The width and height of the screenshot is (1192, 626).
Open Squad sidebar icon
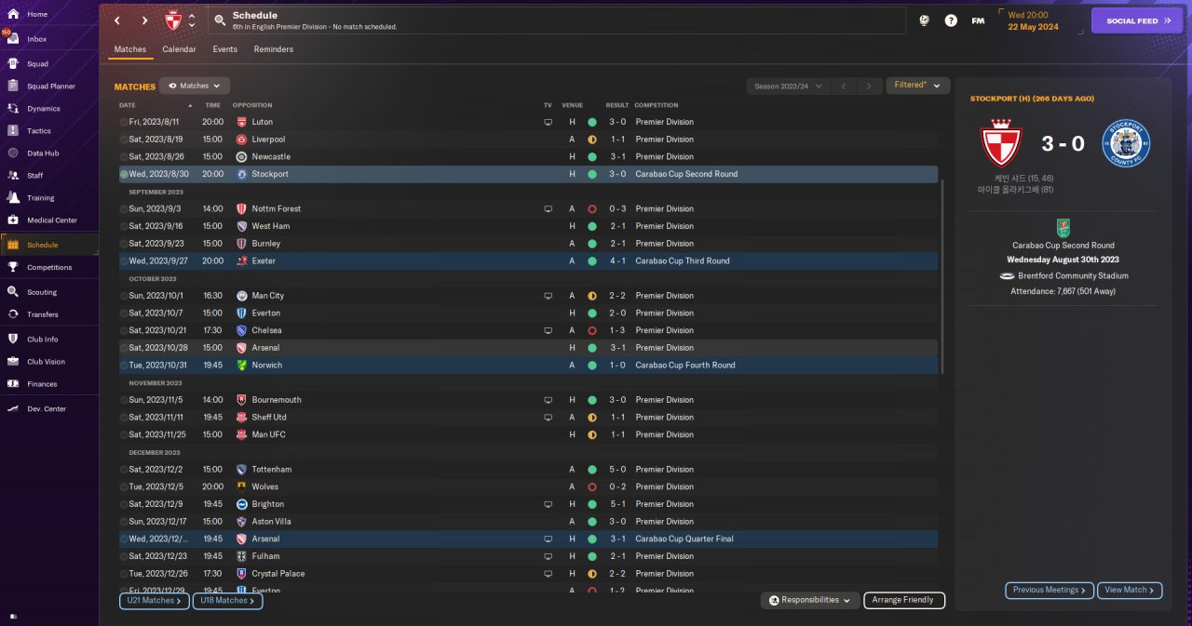13,64
